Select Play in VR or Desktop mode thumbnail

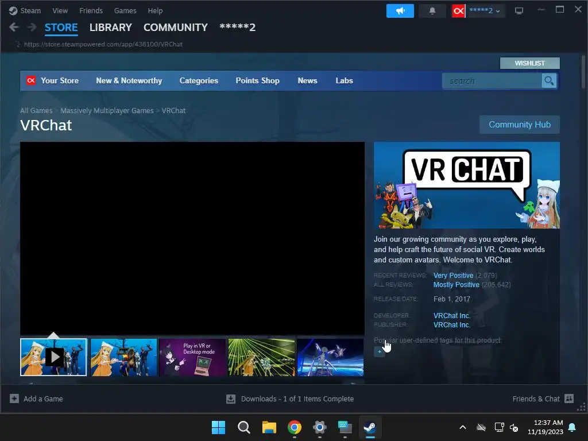[x=192, y=357]
